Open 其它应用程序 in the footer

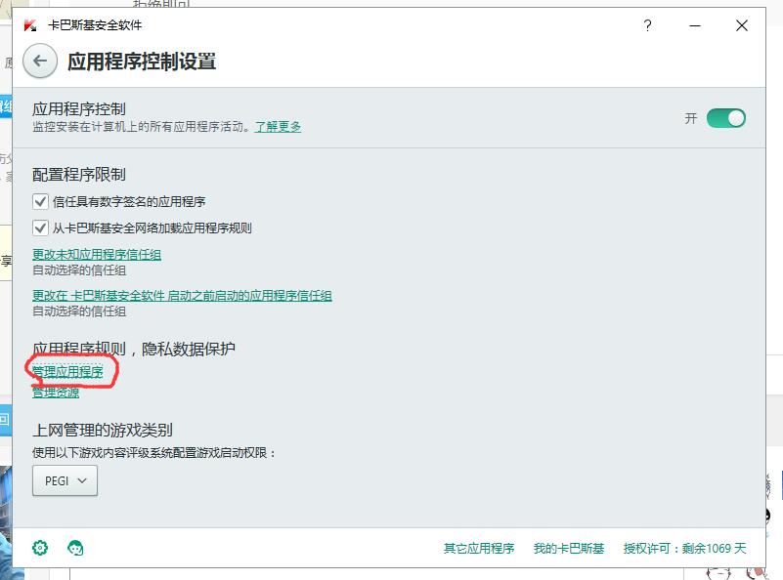tap(479, 549)
